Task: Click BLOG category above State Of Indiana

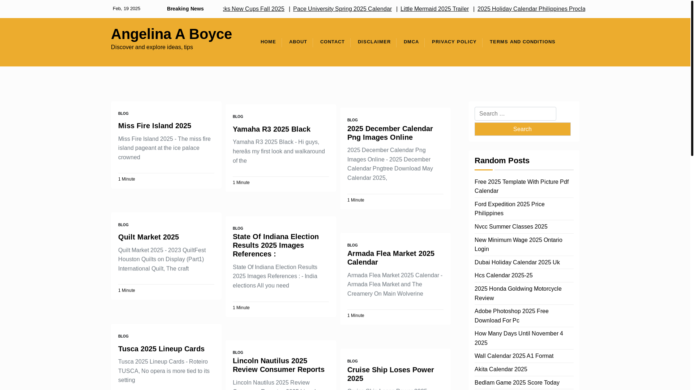Action: point(238,229)
